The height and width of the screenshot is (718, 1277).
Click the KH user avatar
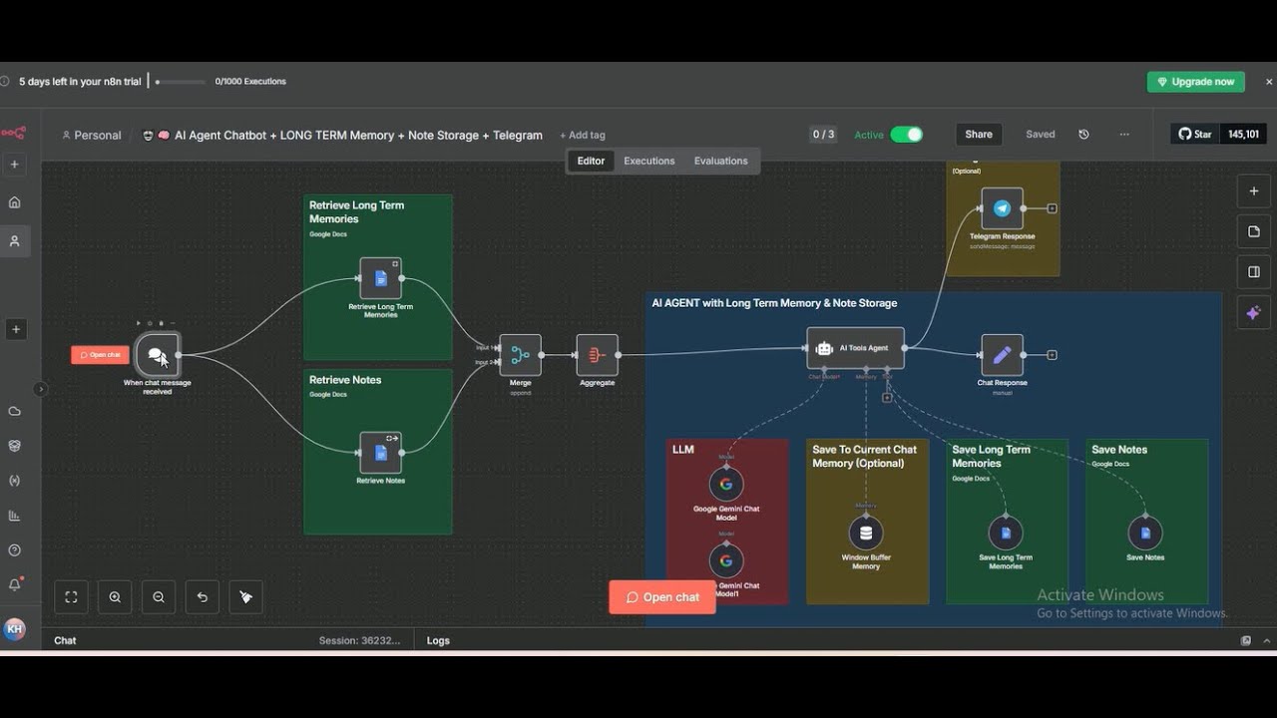click(x=14, y=629)
